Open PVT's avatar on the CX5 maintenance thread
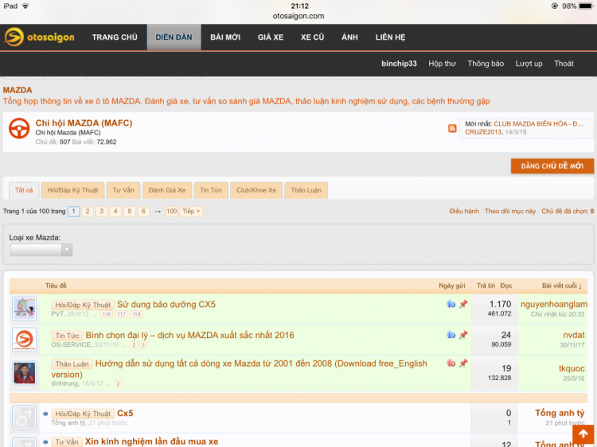This screenshot has width=597, height=447. click(25, 309)
